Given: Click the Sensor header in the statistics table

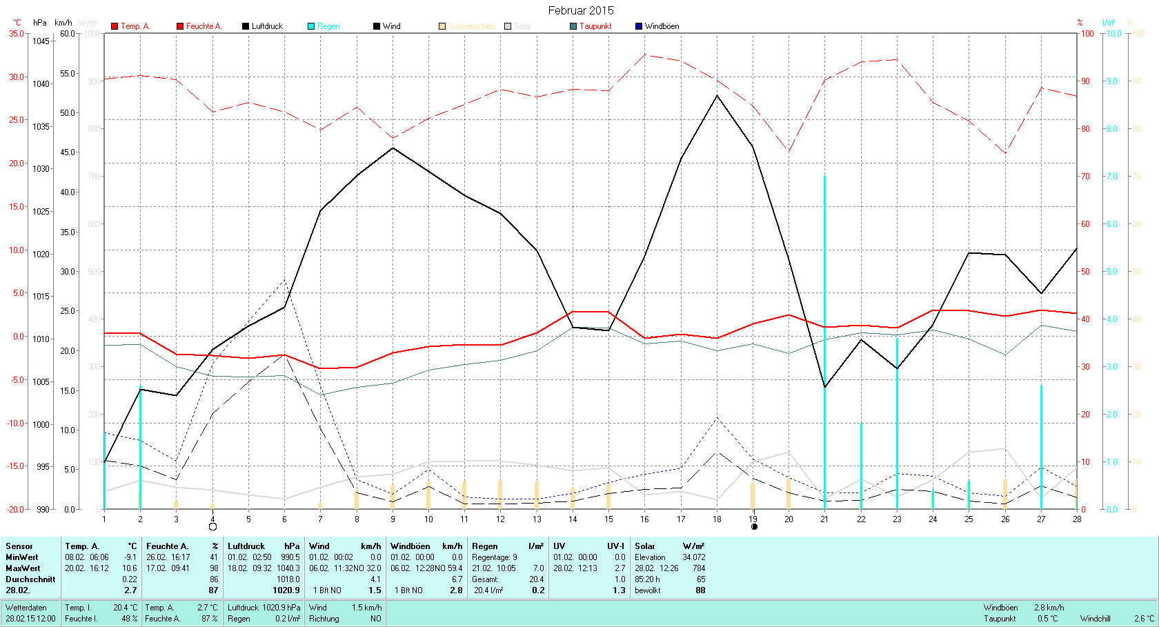Looking at the screenshot, I should [19, 546].
